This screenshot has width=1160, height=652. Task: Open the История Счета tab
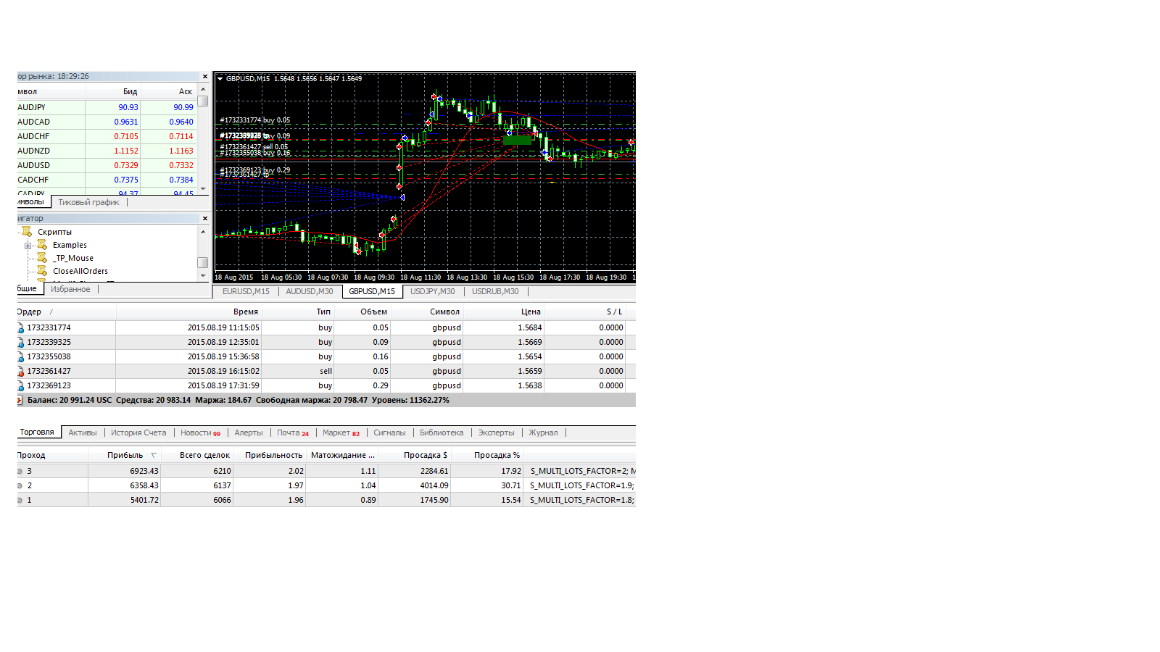tap(138, 432)
